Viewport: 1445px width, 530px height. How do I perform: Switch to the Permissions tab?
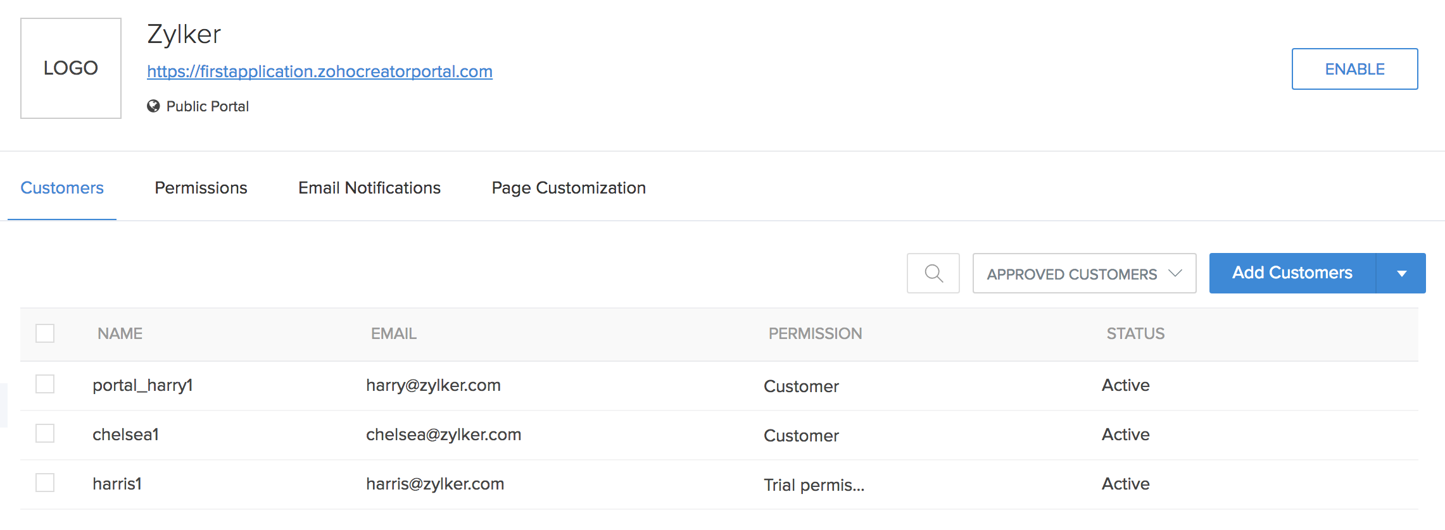201,188
